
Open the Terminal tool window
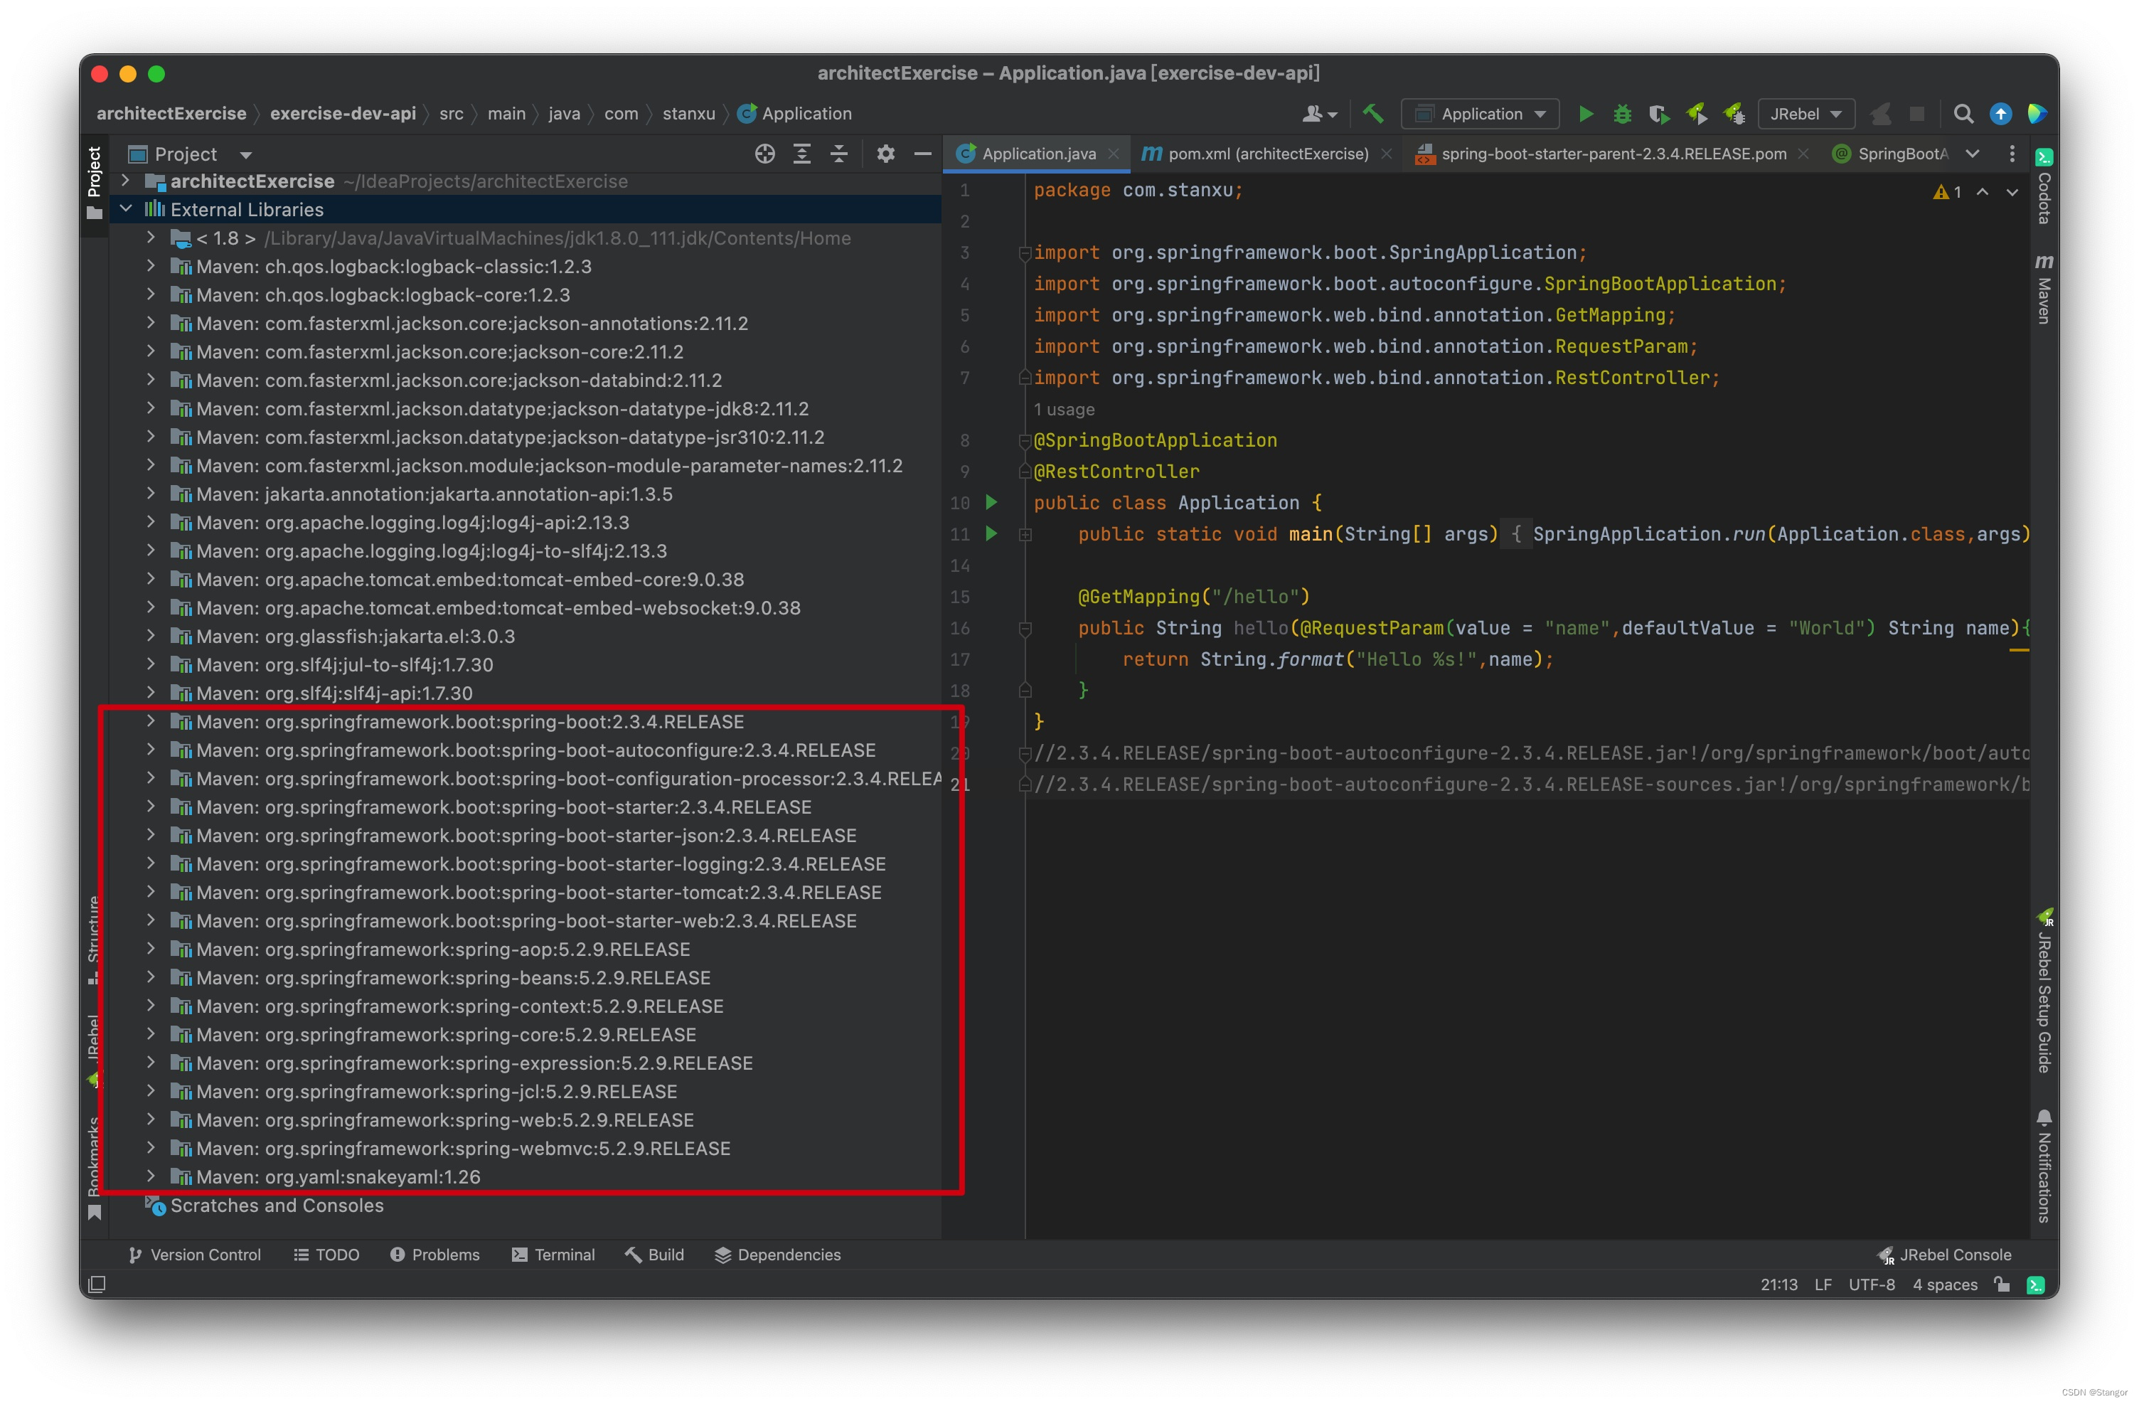pyautogui.click(x=554, y=1255)
